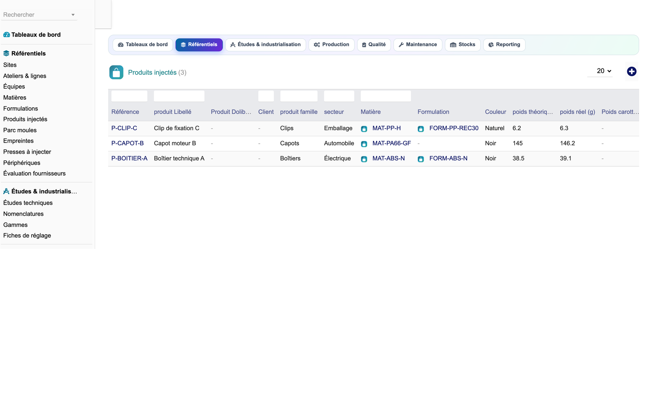Sort by the Couleur column header
This screenshot has width=653, height=404.
pos(495,112)
